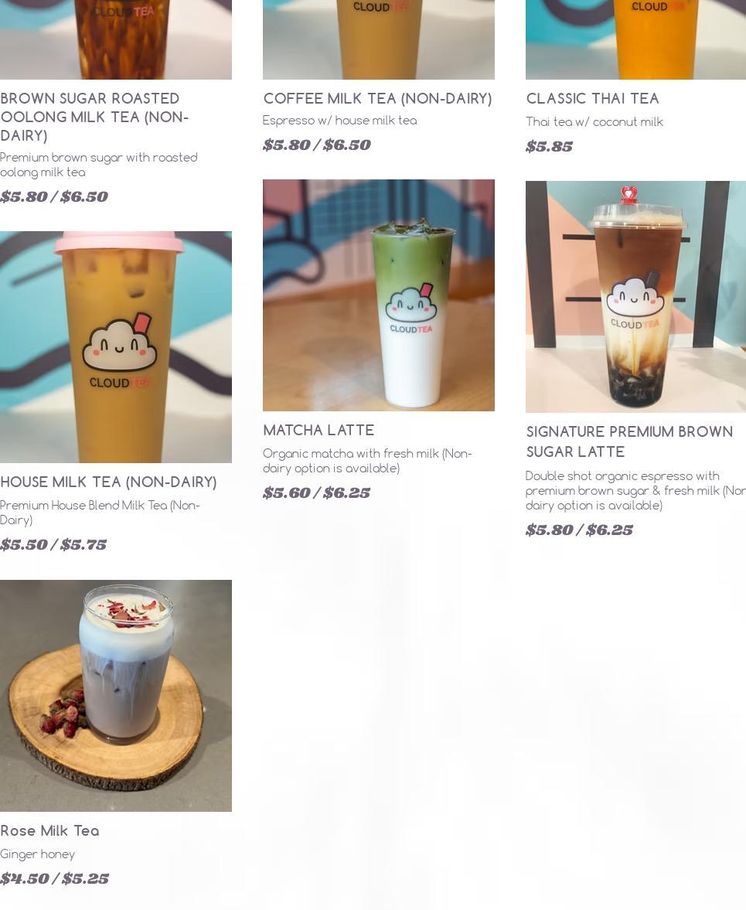Viewport: 746px width, 910px height.
Task: Select the Rose Milk Tea photo
Action: (115, 695)
